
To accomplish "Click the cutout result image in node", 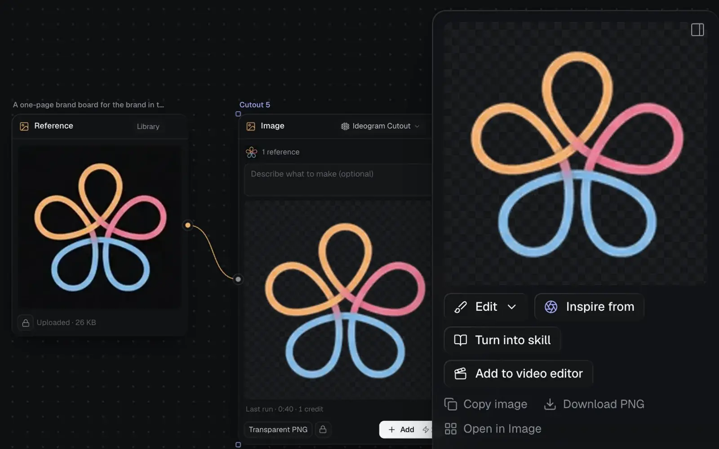I will 338,300.
